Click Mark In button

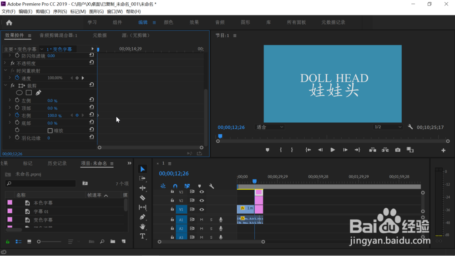[x=281, y=150]
